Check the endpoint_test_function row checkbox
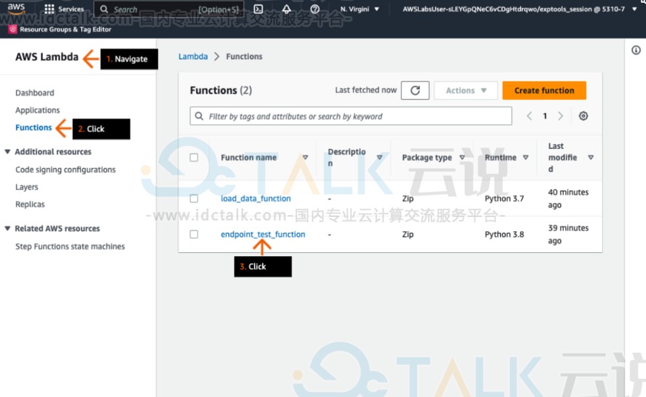 coord(194,235)
